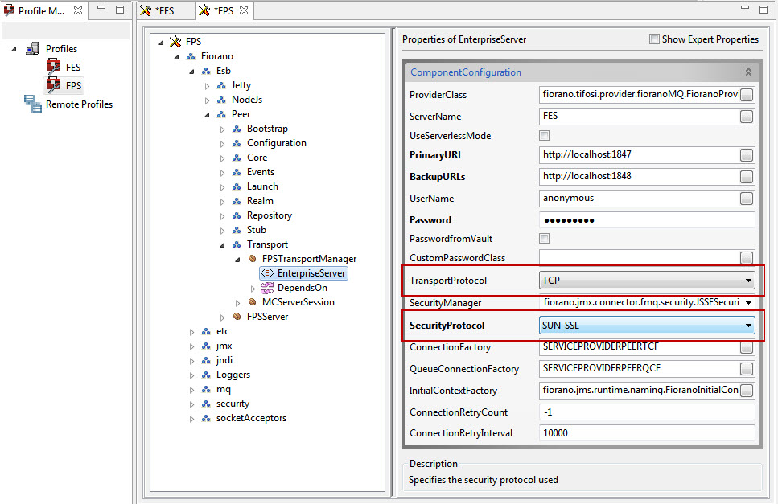Enable Show Expert Properties checkbox
The height and width of the screenshot is (504, 778).
pos(654,39)
